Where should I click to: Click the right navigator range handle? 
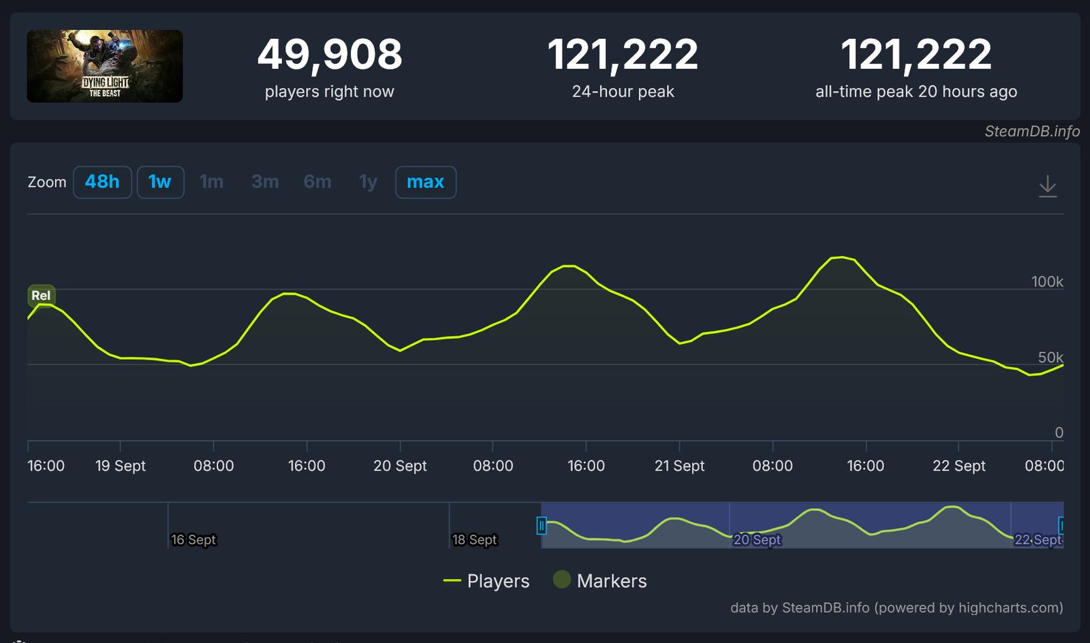(1061, 525)
